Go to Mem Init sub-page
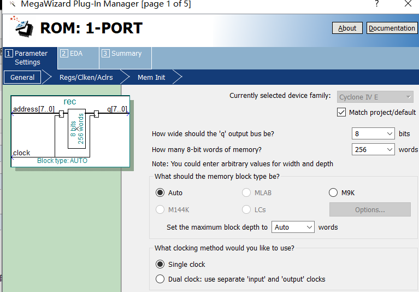The image size is (419, 292). click(x=151, y=77)
